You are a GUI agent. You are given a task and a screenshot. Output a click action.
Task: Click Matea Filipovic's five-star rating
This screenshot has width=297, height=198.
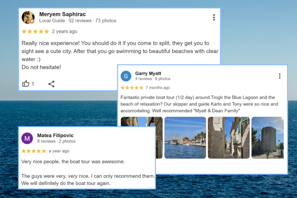34,150
